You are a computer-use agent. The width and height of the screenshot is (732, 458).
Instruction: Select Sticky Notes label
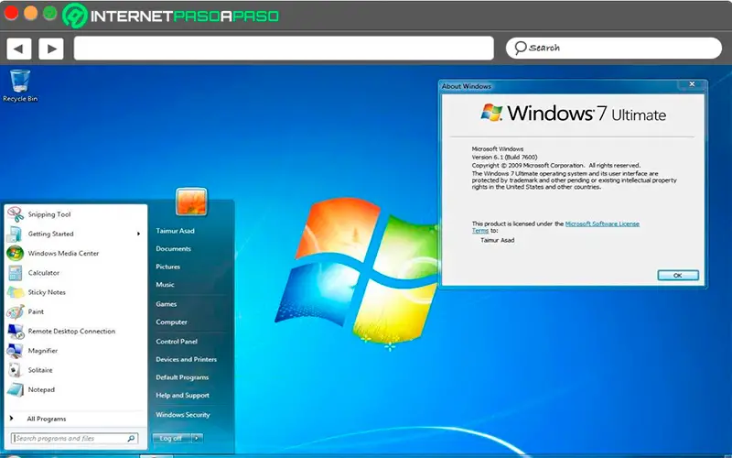[x=47, y=292]
